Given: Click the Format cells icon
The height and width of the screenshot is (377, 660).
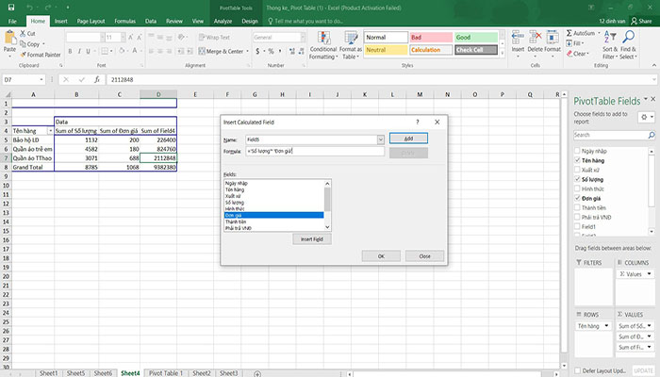Looking at the screenshot, I should point(553,37).
